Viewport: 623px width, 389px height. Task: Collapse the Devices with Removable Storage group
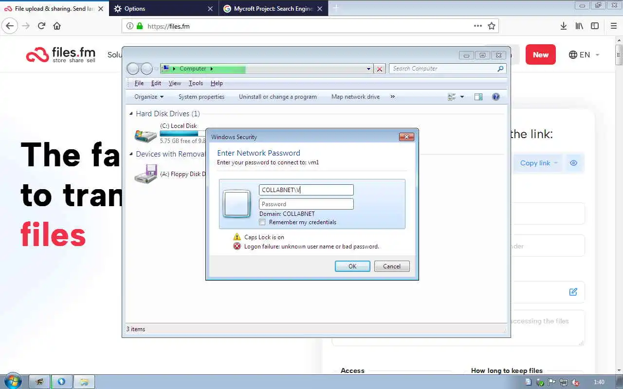point(131,154)
